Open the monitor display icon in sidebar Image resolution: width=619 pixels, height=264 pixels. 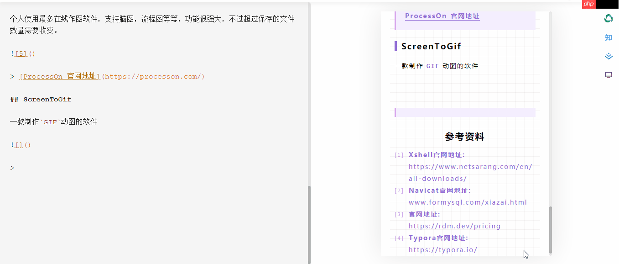point(609,74)
